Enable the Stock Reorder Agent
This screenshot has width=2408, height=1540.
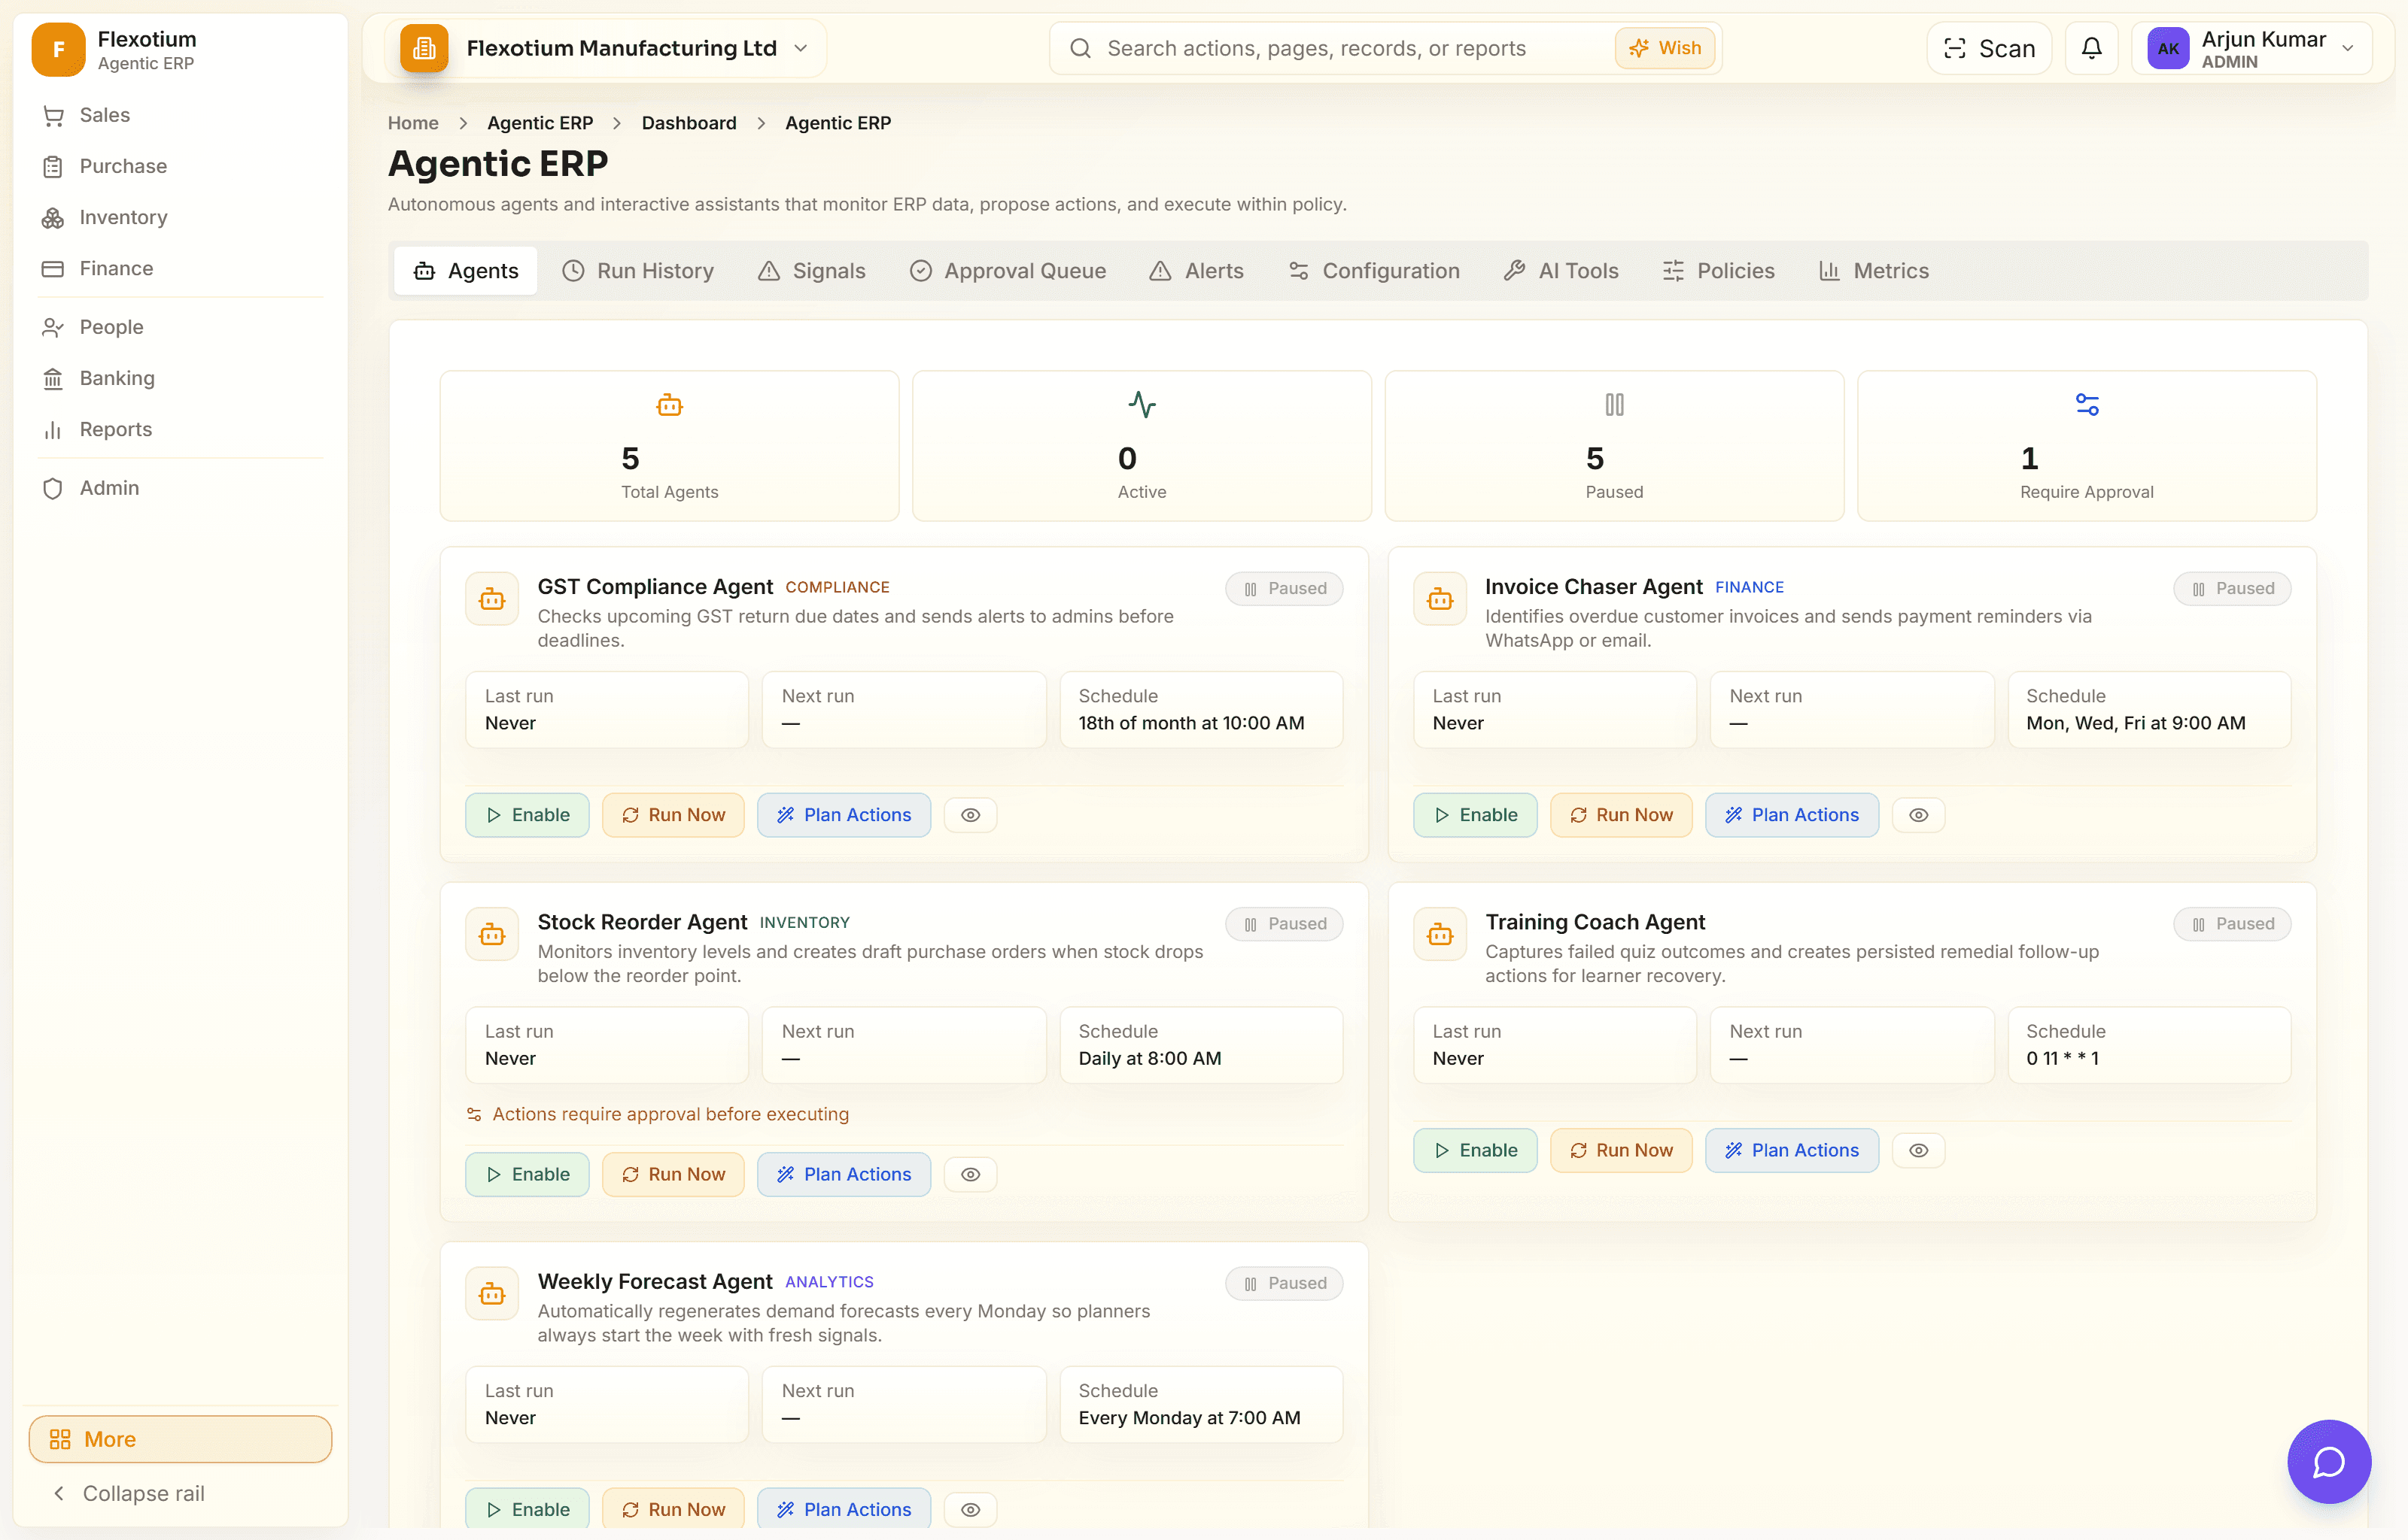coord(528,1174)
